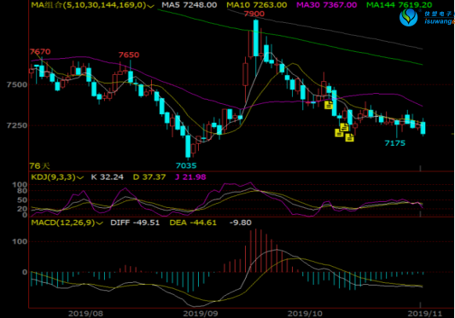This screenshot has width=455, height=318.
Task: Click the 7035 low price label
Action: (x=186, y=165)
